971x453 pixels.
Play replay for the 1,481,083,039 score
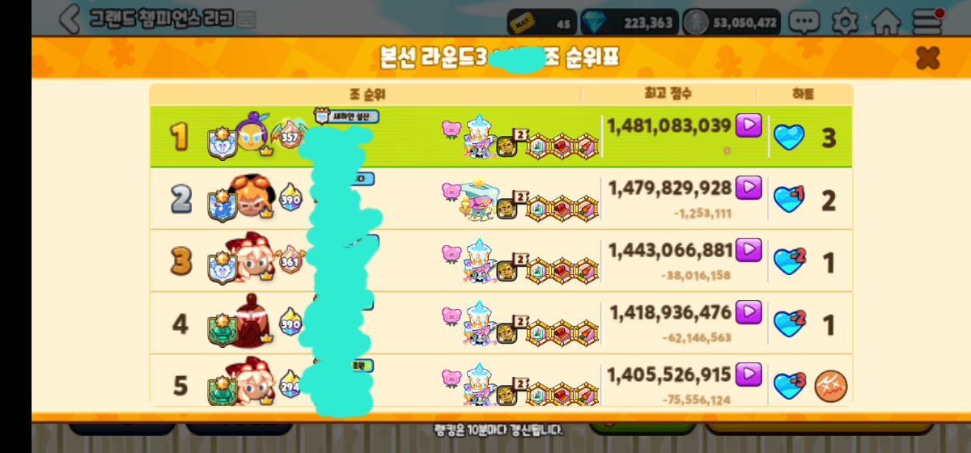(749, 125)
